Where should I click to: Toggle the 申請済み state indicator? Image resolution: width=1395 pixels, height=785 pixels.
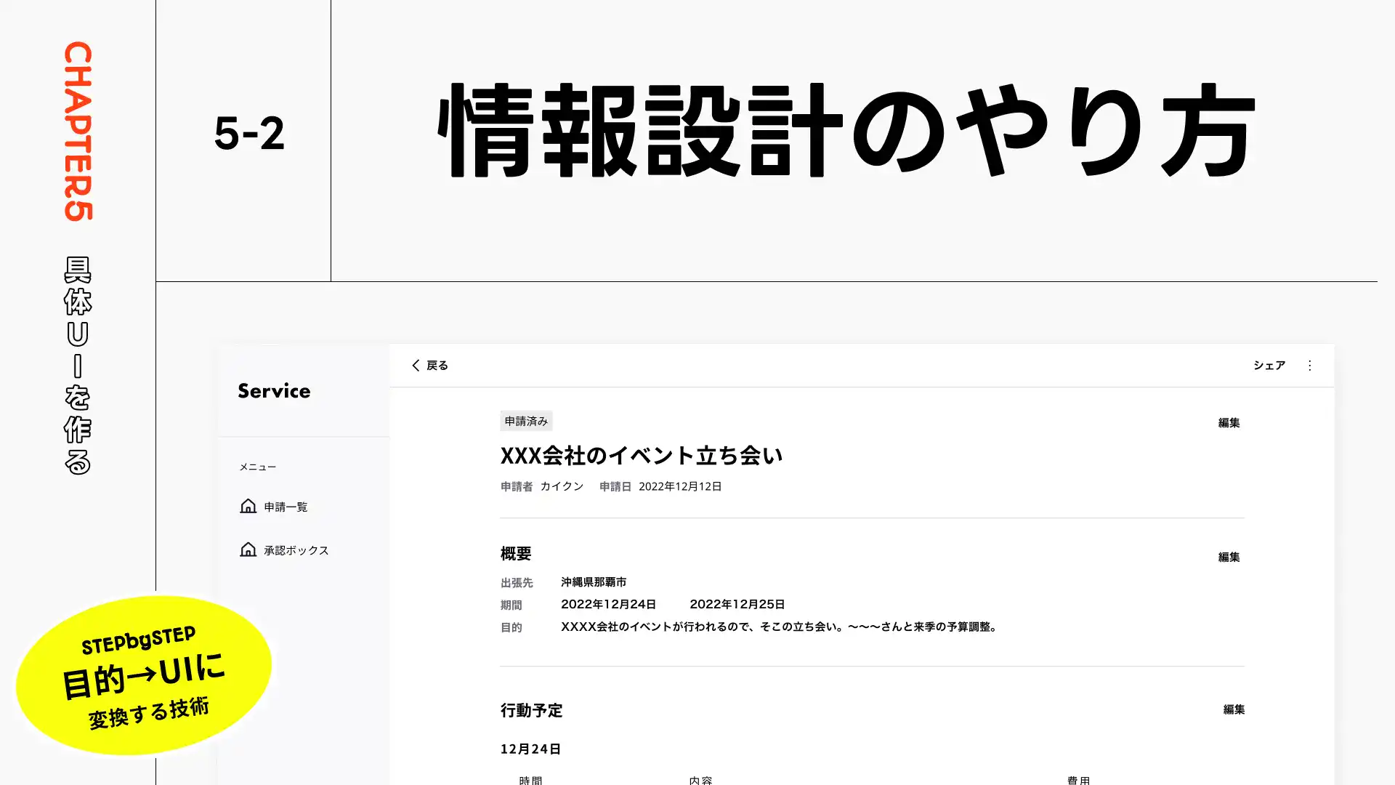click(526, 420)
